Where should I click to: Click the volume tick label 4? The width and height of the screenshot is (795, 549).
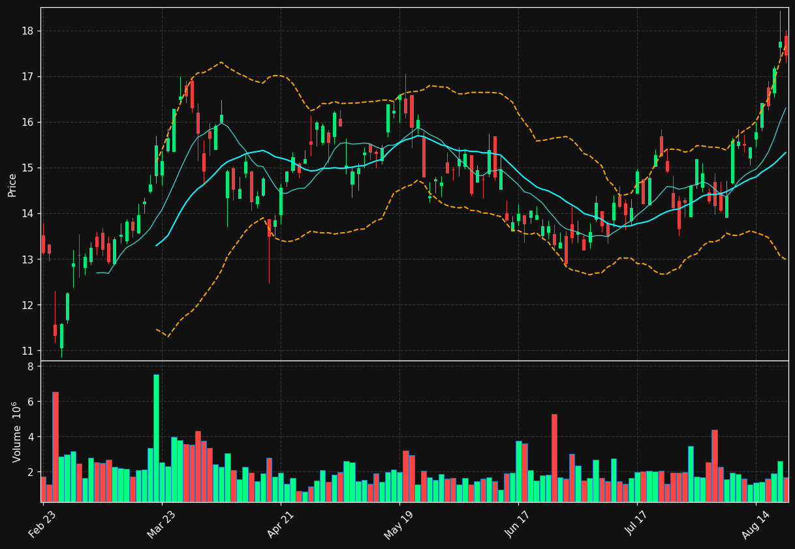coord(31,437)
